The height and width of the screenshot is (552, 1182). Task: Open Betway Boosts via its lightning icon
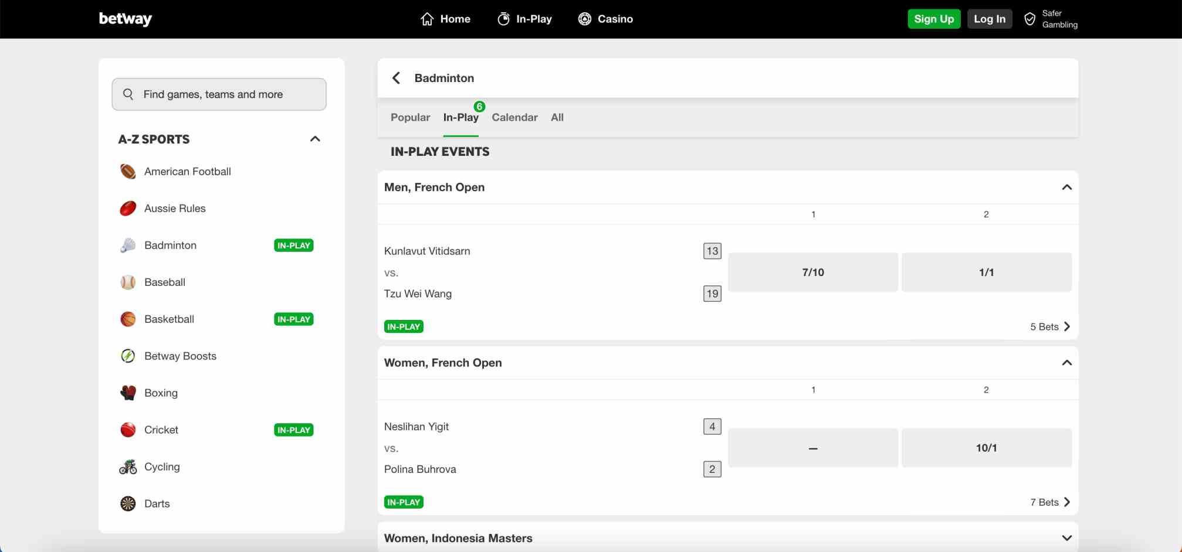point(127,356)
